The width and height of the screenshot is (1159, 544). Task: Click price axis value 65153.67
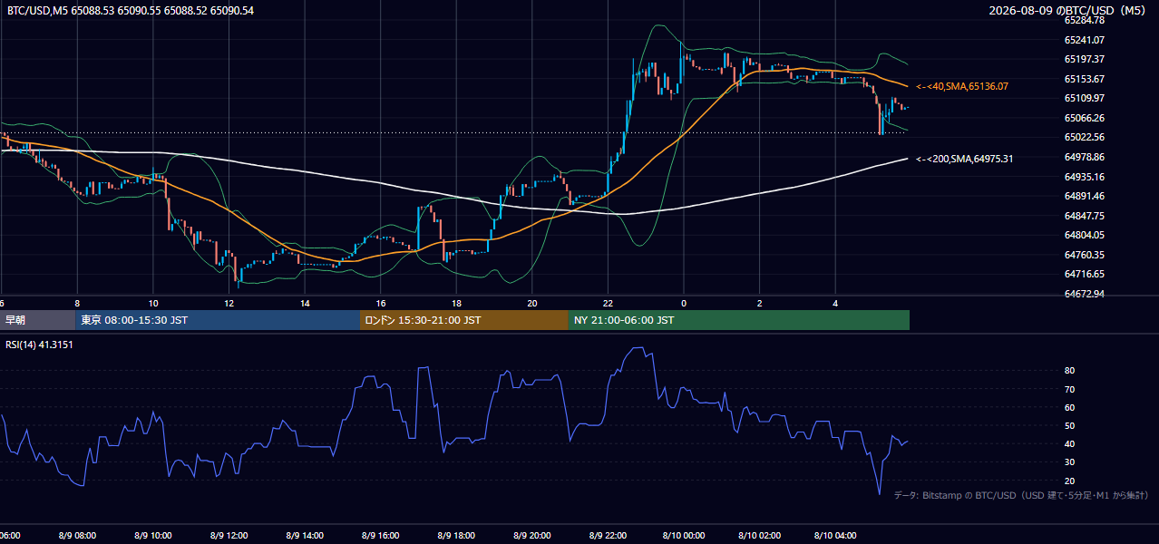click(1085, 79)
